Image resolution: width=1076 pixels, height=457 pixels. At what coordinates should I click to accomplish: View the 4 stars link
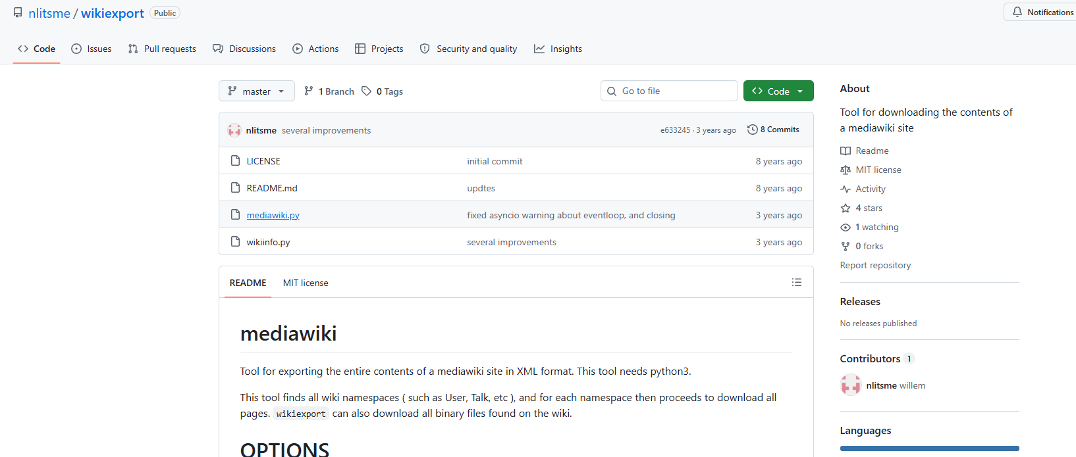coord(869,208)
